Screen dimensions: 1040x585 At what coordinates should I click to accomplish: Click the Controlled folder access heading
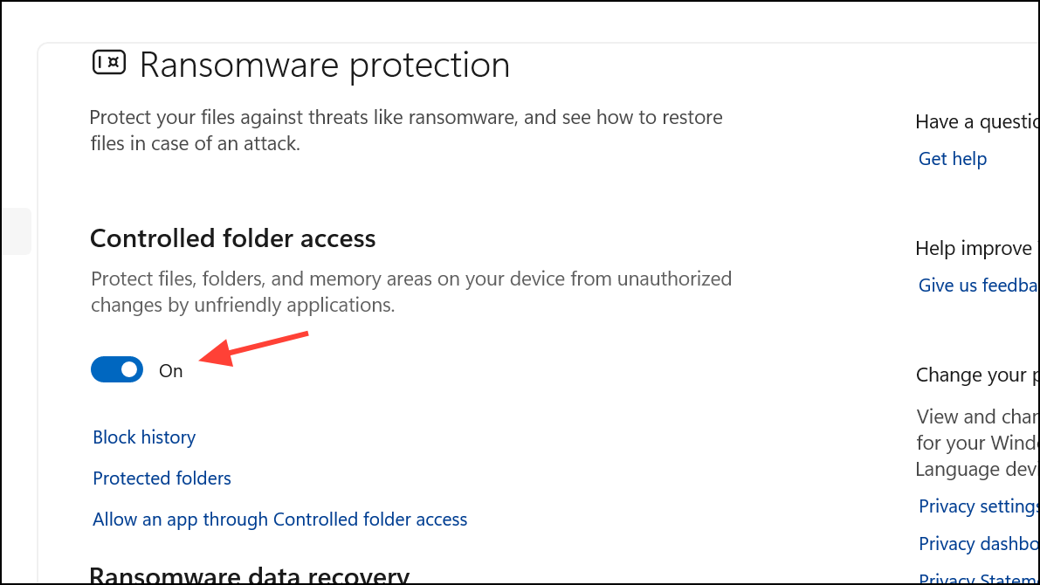[x=233, y=238]
